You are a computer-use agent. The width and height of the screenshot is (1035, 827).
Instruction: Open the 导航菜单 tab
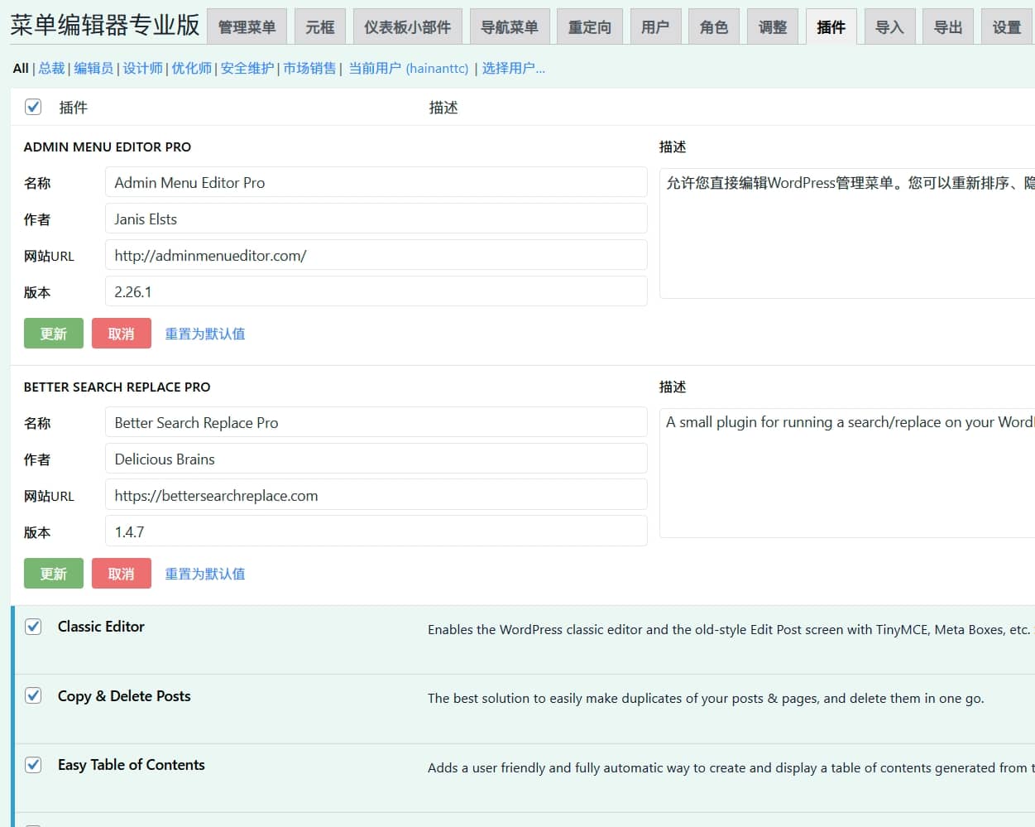tap(509, 27)
